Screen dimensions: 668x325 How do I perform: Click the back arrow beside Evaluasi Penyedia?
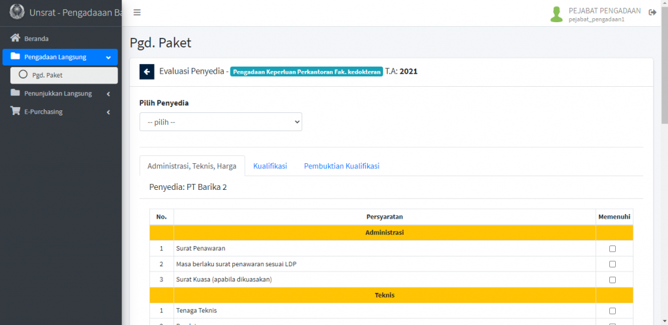click(147, 72)
